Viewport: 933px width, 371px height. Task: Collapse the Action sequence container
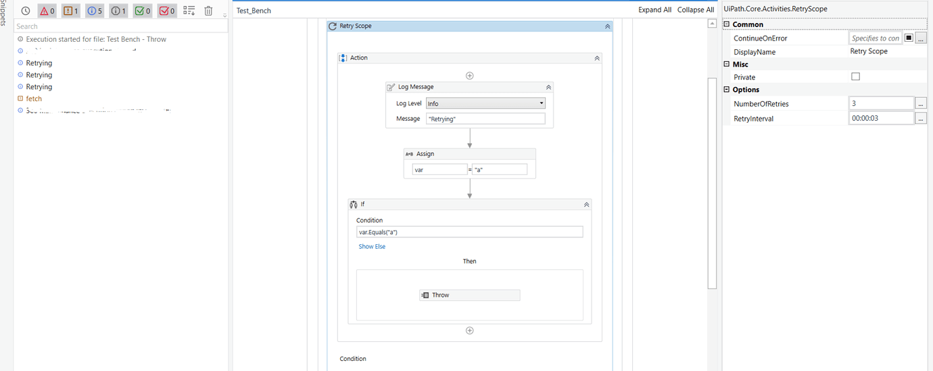(597, 58)
